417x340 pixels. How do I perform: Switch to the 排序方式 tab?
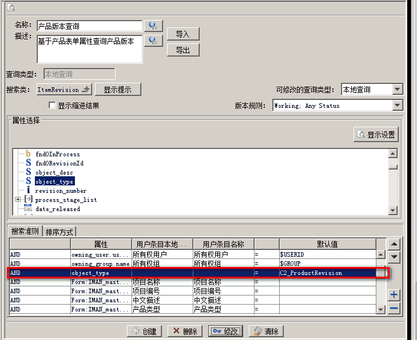pyautogui.click(x=59, y=232)
